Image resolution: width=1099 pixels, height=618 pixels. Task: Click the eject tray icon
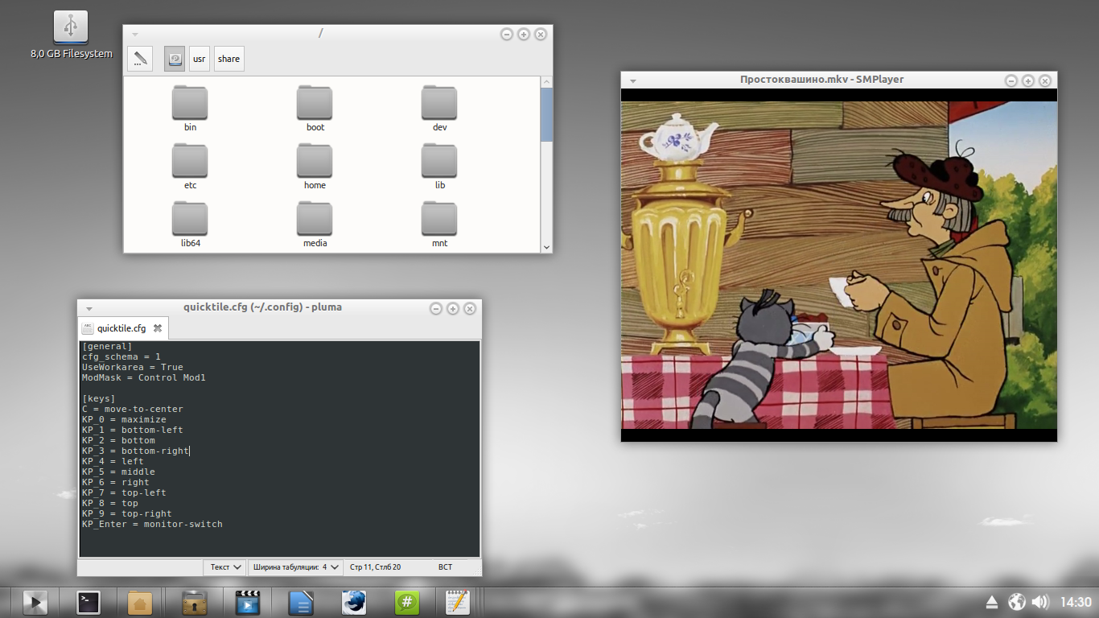pos(992,602)
